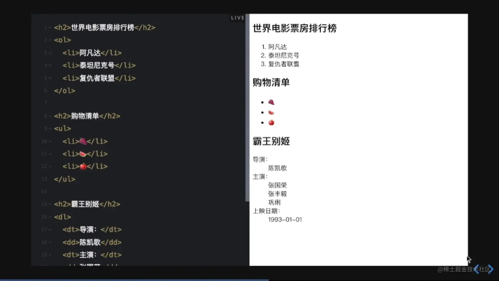
Task: Click the 购物清单 heading in the preview pane
Action: pyautogui.click(x=271, y=83)
